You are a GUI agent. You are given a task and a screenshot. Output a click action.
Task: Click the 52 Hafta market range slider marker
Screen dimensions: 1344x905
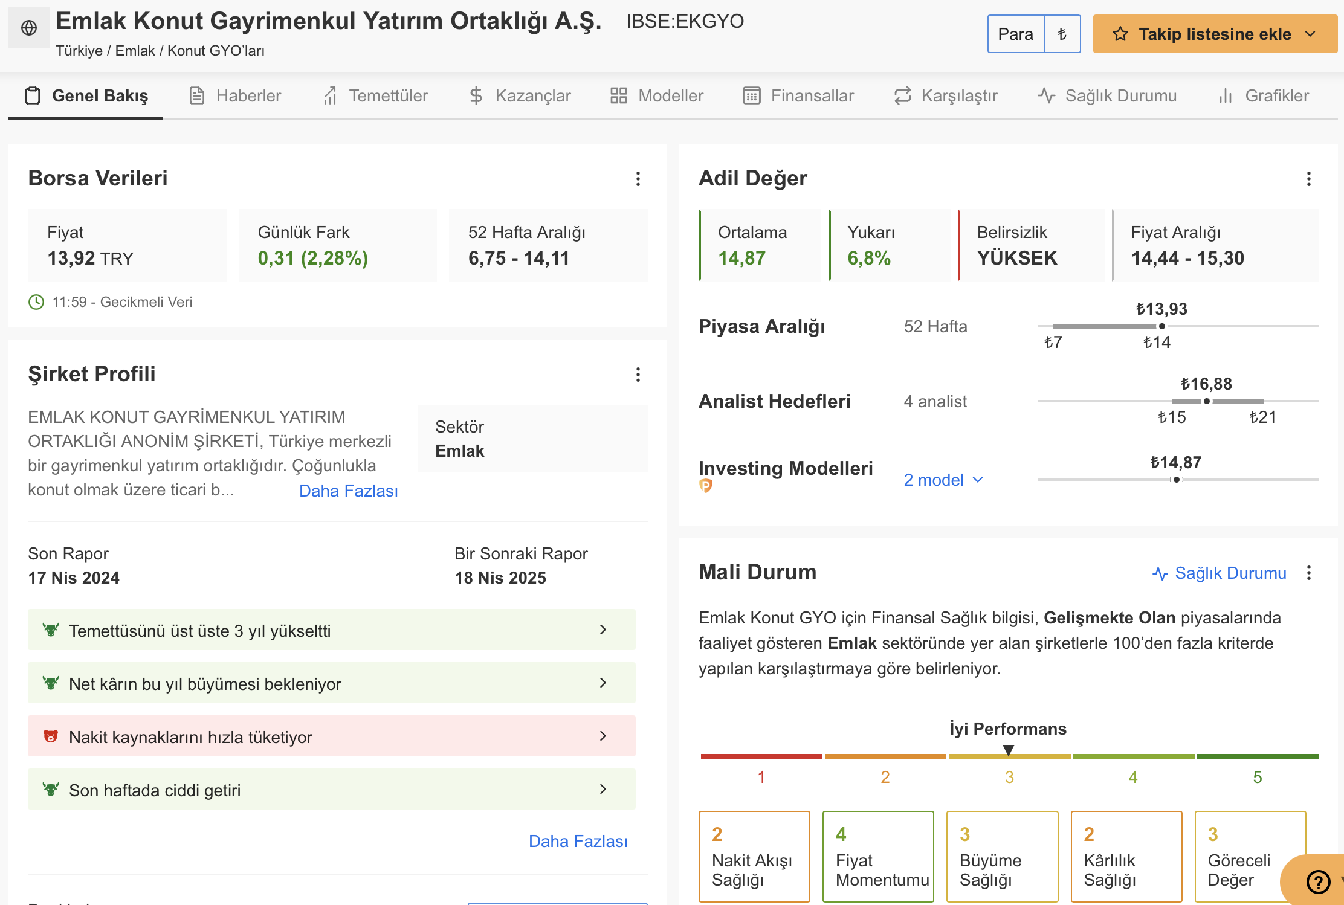coord(1161,326)
